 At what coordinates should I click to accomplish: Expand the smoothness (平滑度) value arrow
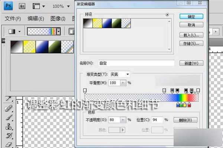point(123,83)
